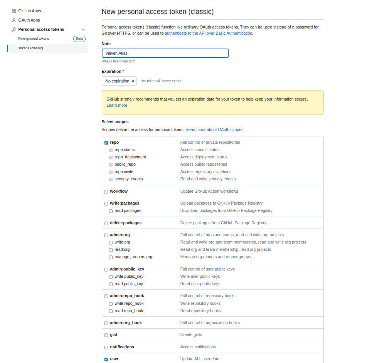Click the Note input field
This screenshot has height=363, width=382.
coord(165,53)
